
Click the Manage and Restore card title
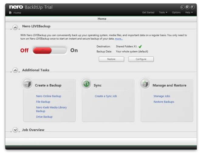(x=169, y=85)
